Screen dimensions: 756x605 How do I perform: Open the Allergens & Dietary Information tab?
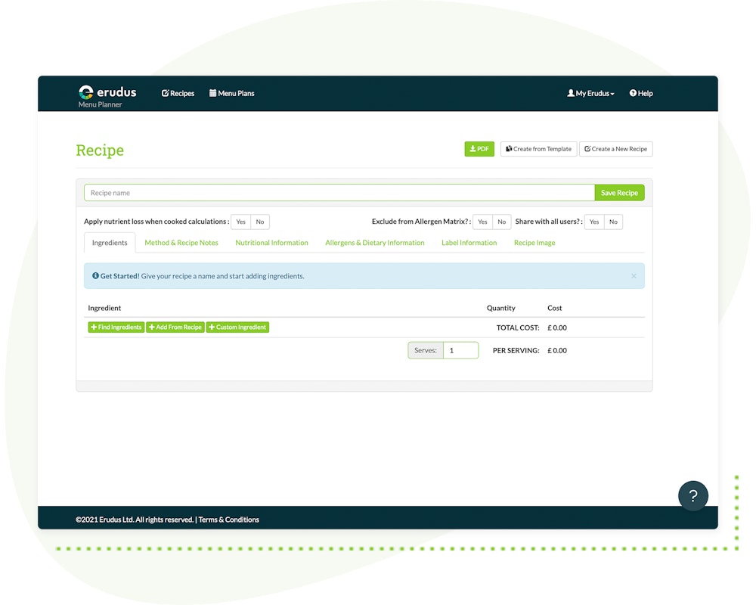coord(374,242)
